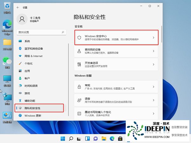Screen dimensions: 191x143
Task: Click the shield icon of Windows 安全中心
Action: click(x=79, y=37)
